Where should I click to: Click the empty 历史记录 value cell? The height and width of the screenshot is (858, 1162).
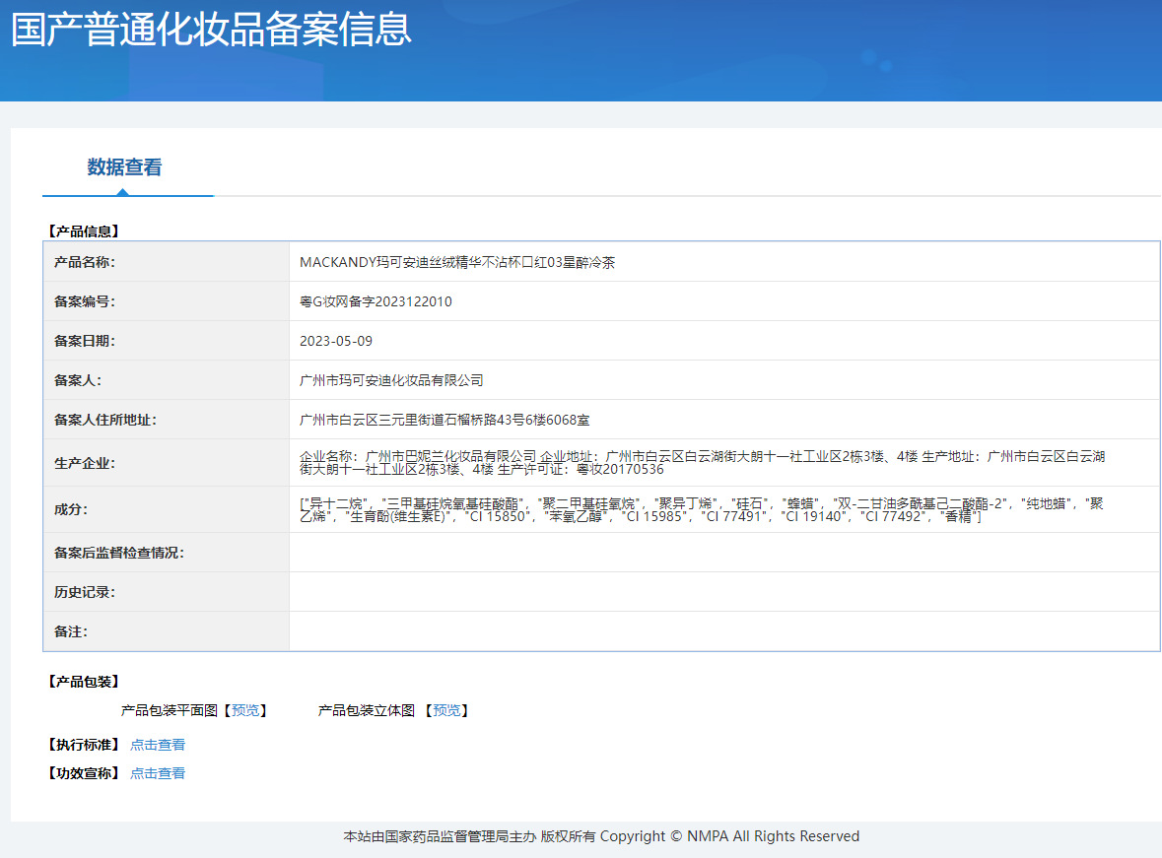click(x=723, y=592)
